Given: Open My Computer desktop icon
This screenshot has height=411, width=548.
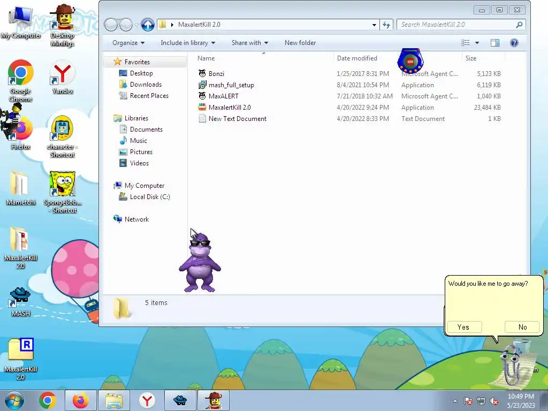Looking at the screenshot, I should click(x=21, y=21).
